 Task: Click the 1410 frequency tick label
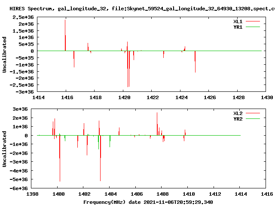click(x=189, y=194)
